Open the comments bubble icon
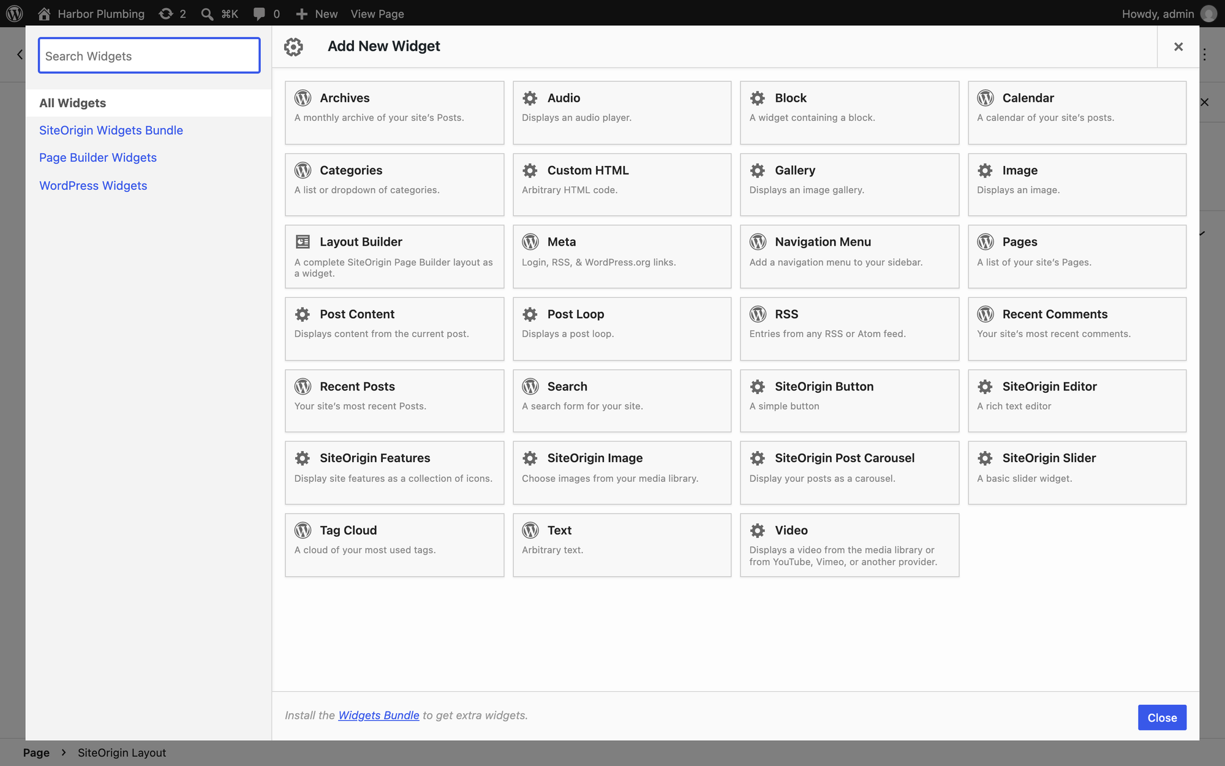1225x766 pixels. 259,13
